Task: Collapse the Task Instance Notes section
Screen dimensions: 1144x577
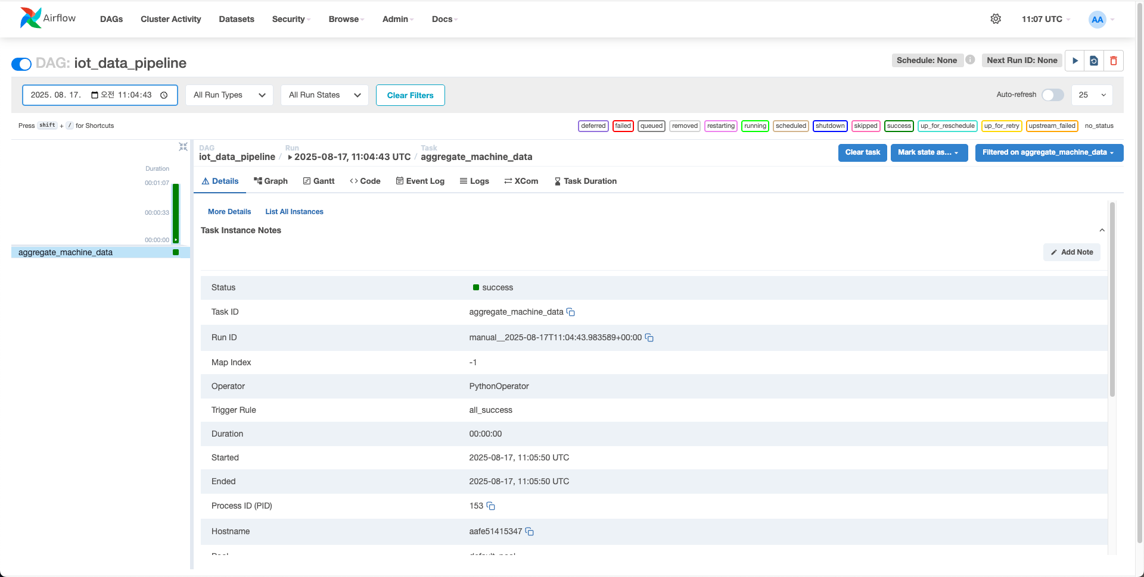Action: click(1102, 230)
